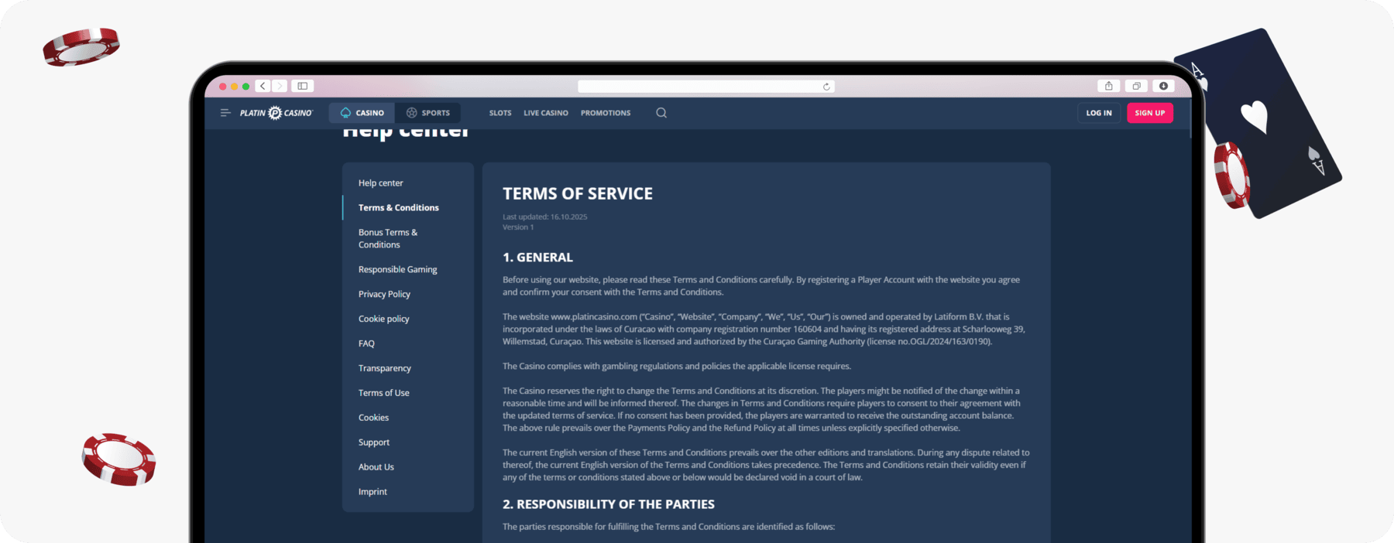Open FAQ sidebar link
The image size is (1394, 543).
366,343
